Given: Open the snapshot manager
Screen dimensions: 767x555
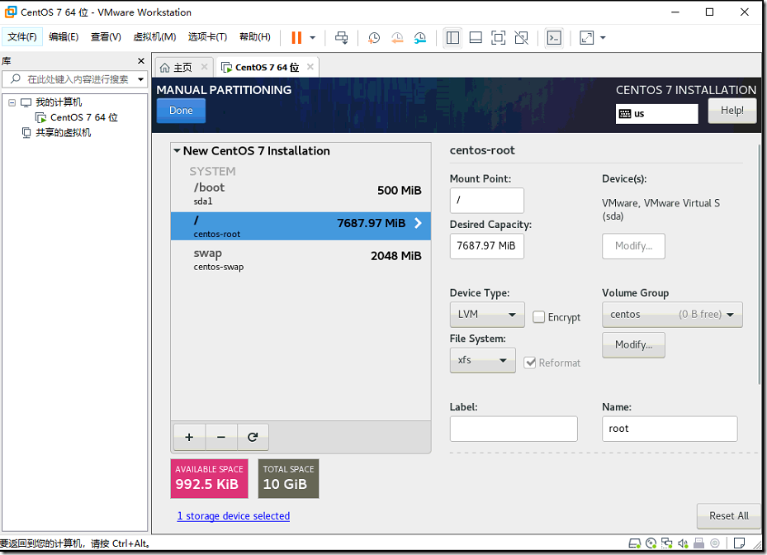Looking at the screenshot, I should (419, 38).
